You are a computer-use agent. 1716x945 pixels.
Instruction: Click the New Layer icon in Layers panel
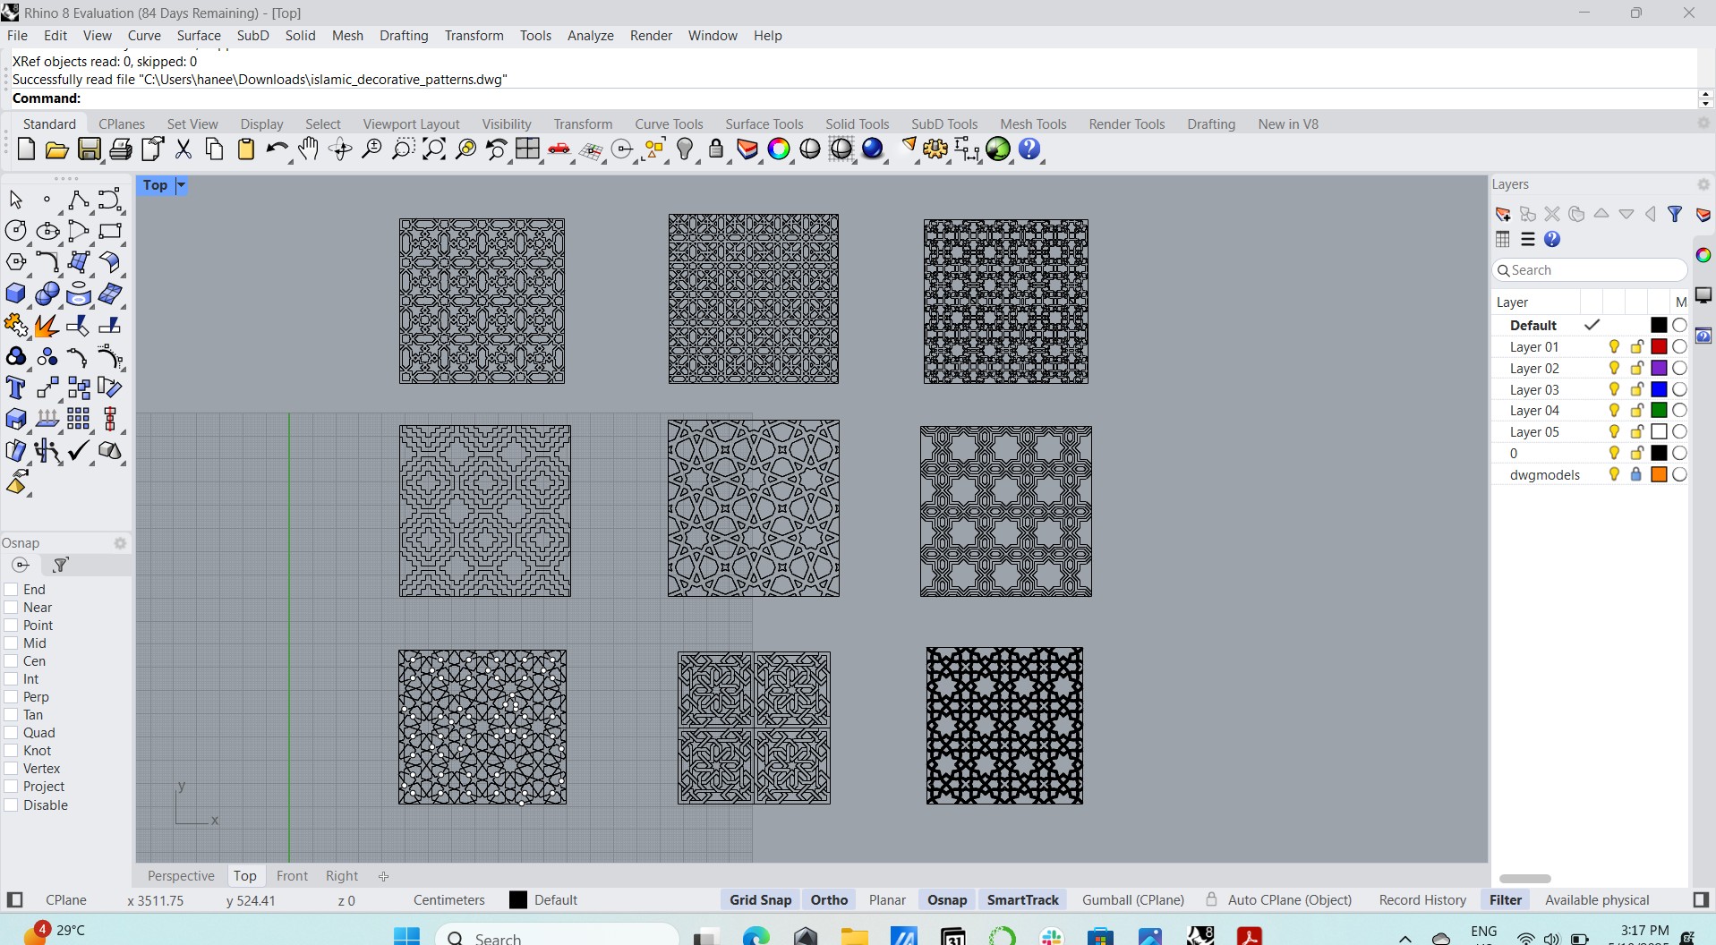click(1503, 215)
